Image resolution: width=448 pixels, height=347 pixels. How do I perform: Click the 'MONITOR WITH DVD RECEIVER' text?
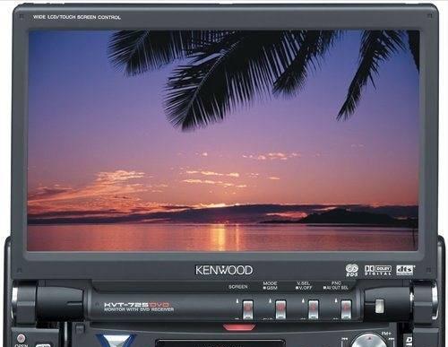139,309
